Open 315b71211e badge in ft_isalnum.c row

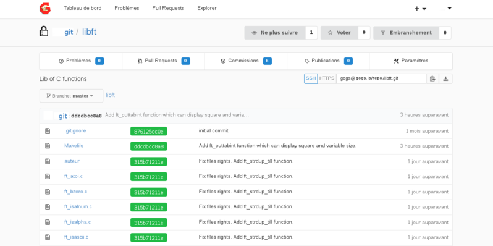[x=149, y=207]
